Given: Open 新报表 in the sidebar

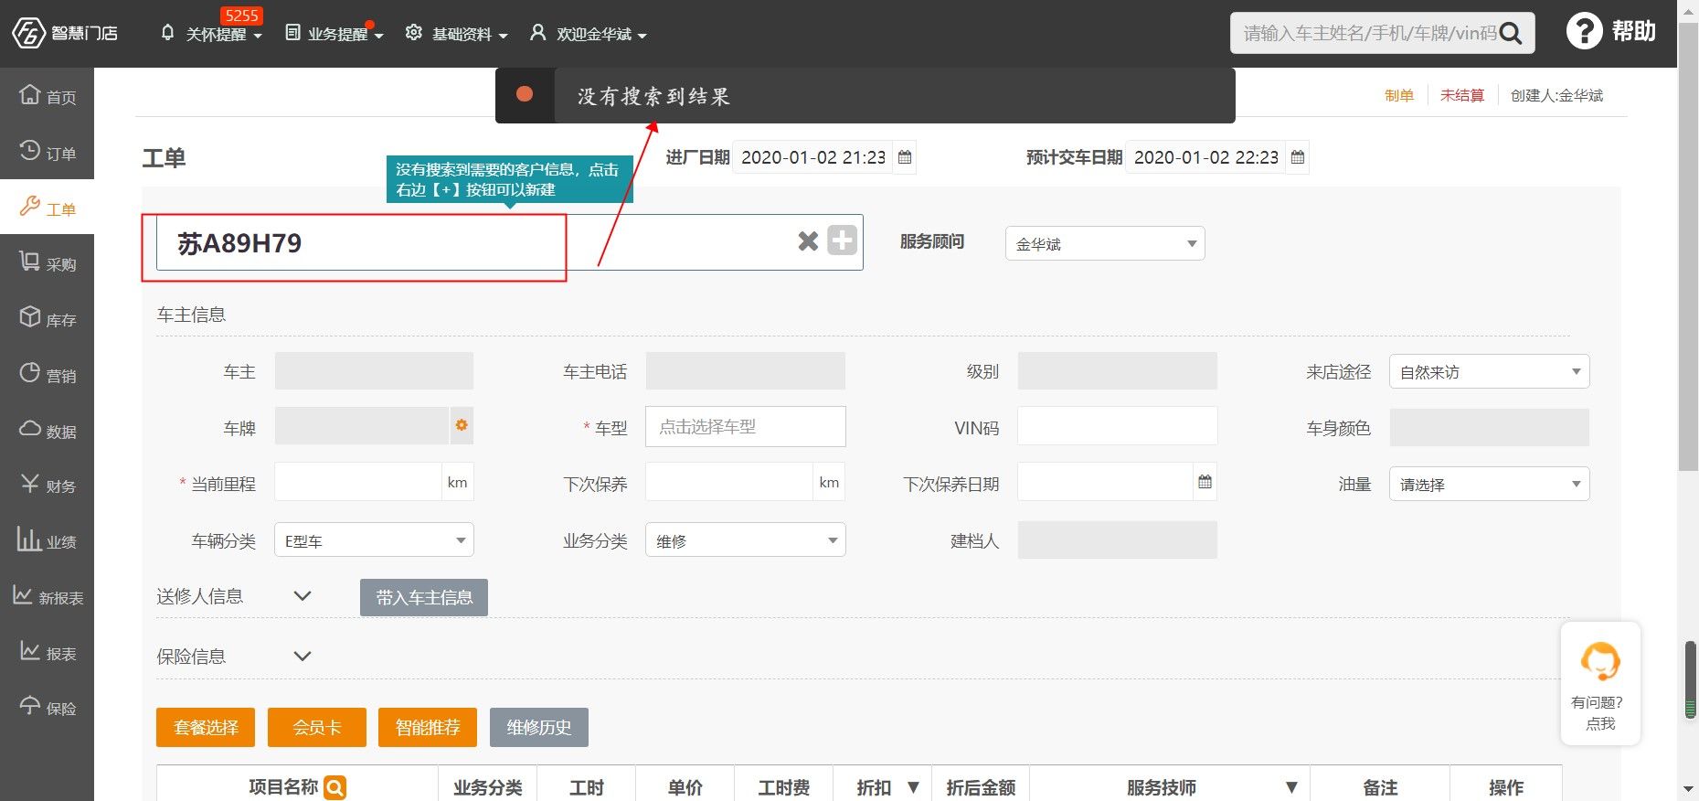Looking at the screenshot, I should (48, 597).
